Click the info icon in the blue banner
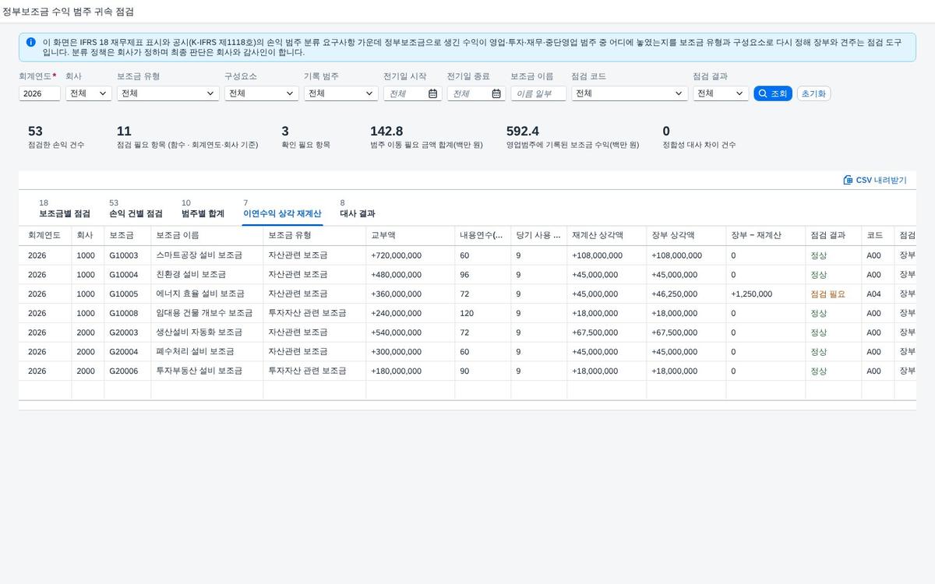935x584 pixels. [x=30, y=42]
